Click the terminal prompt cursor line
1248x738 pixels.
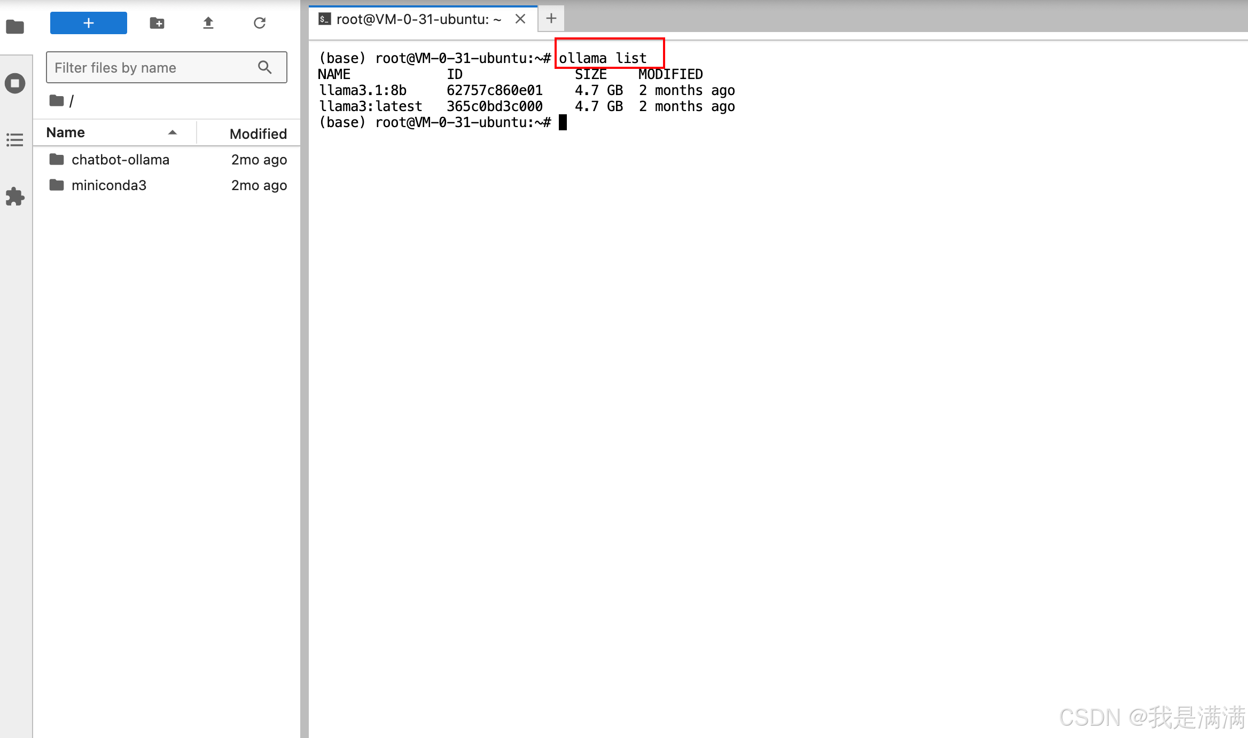pyautogui.click(x=563, y=122)
